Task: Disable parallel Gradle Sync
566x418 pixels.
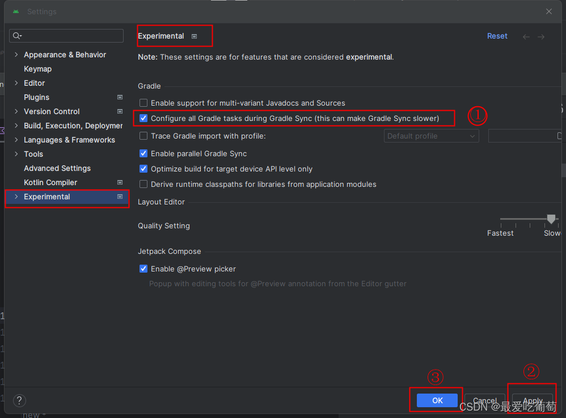Action: coord(143,152)
